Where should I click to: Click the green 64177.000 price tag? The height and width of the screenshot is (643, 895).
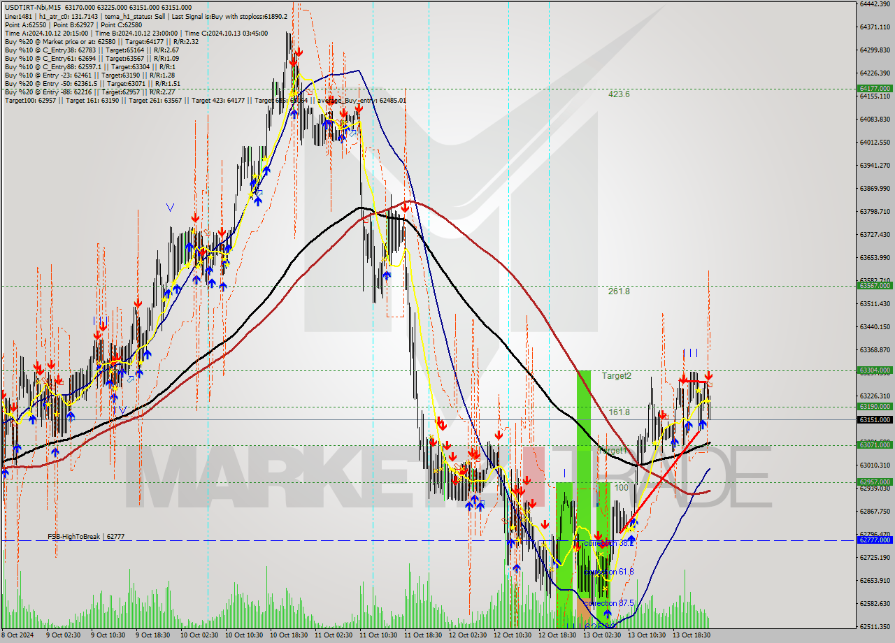(874, 89)
